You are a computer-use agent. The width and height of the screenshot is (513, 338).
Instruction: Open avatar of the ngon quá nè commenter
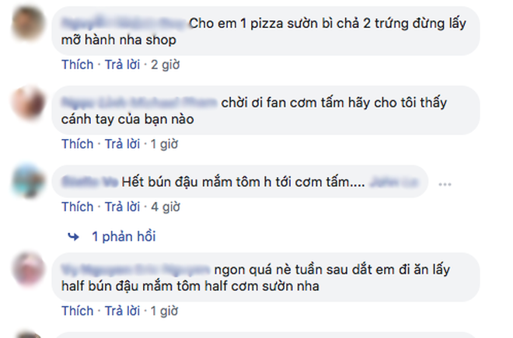(x=28, y=269)
